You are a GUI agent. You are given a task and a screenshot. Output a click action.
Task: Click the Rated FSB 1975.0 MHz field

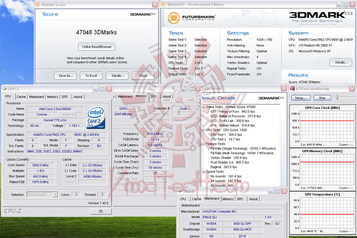[40, 182]
